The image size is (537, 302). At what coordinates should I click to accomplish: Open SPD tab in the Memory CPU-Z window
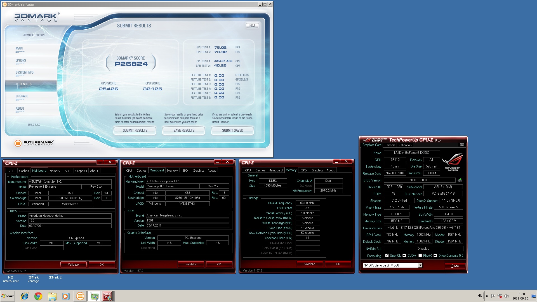[x=304, y=170]
